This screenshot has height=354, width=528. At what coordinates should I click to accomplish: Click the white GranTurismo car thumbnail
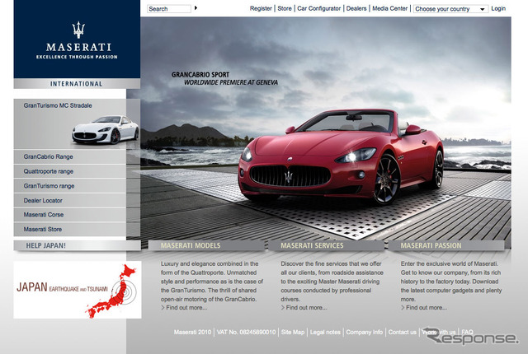click(106, 130)
